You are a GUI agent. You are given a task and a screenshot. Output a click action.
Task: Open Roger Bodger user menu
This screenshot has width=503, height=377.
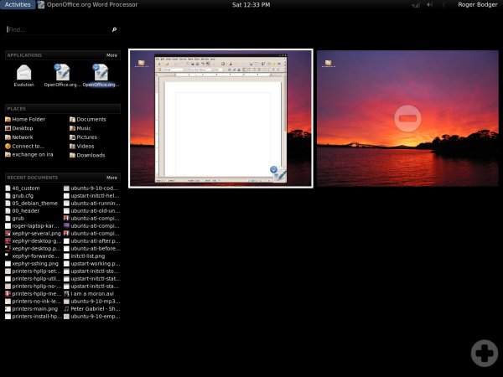coord(479,4)
